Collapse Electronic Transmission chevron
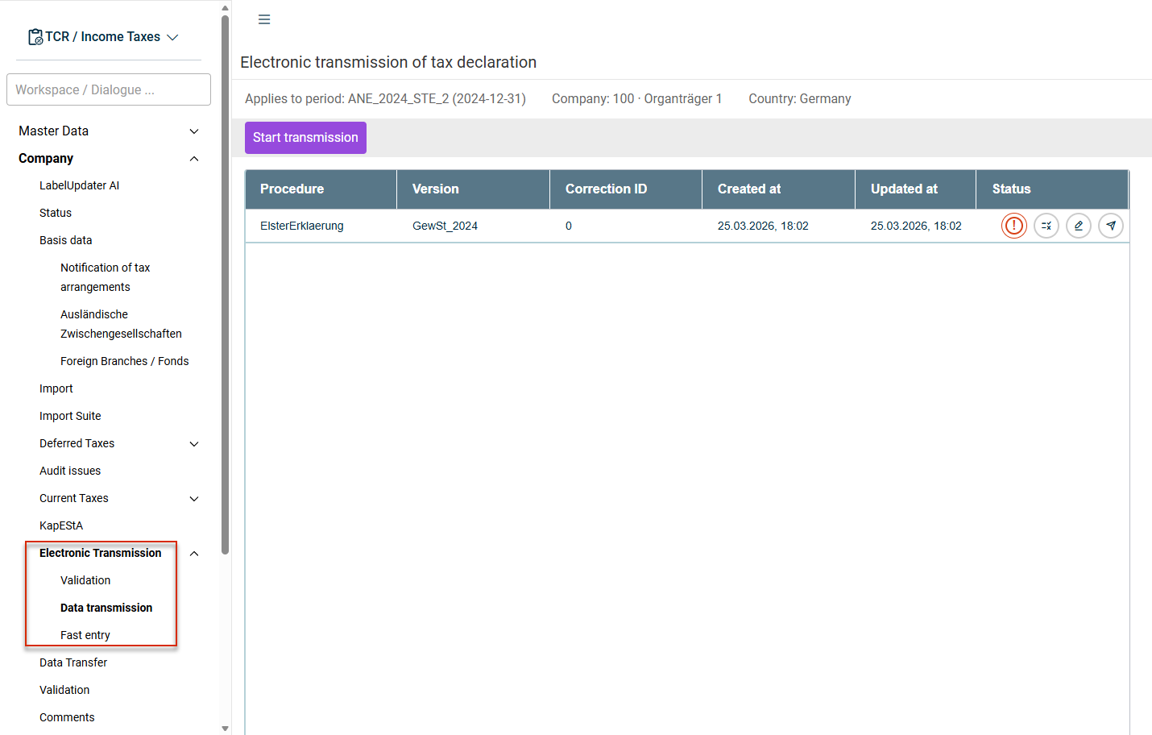 click(194, 554)
